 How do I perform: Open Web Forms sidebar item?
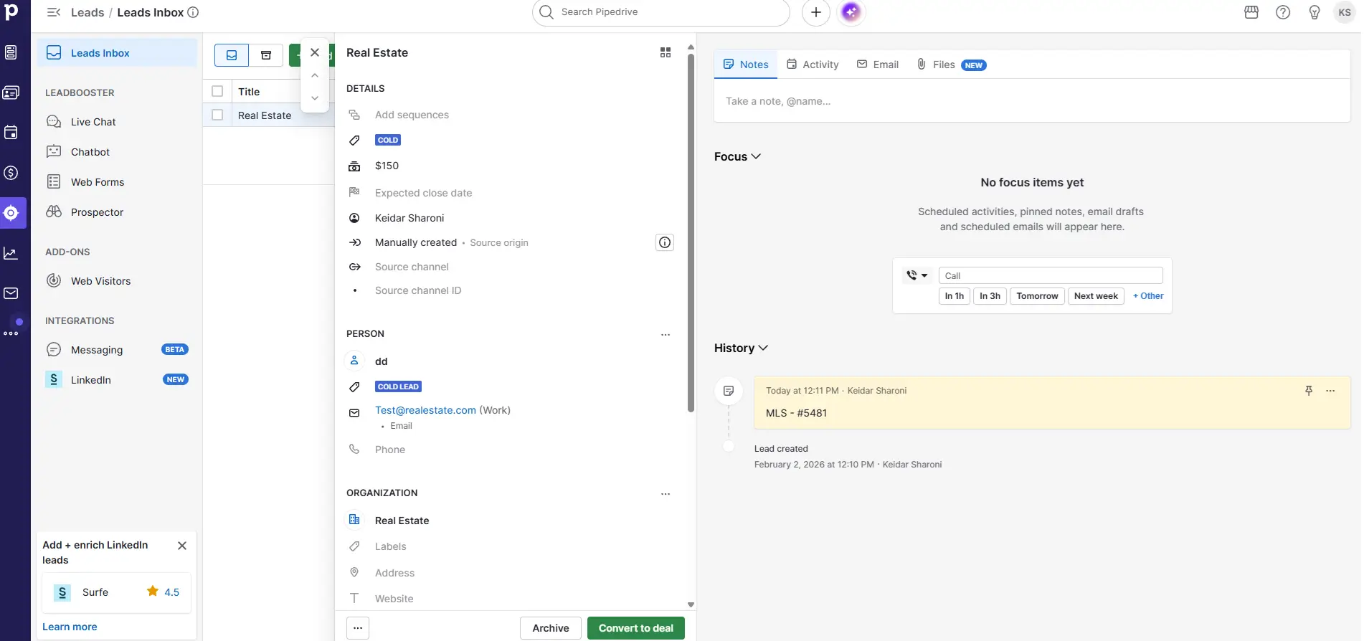click(117, 182)
